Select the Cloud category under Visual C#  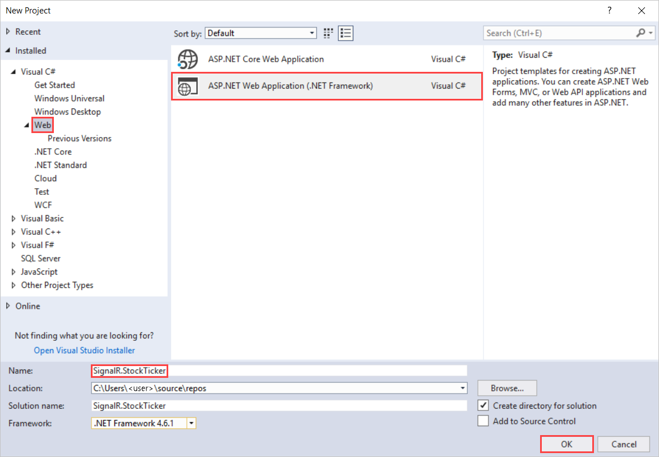(45, 178)
